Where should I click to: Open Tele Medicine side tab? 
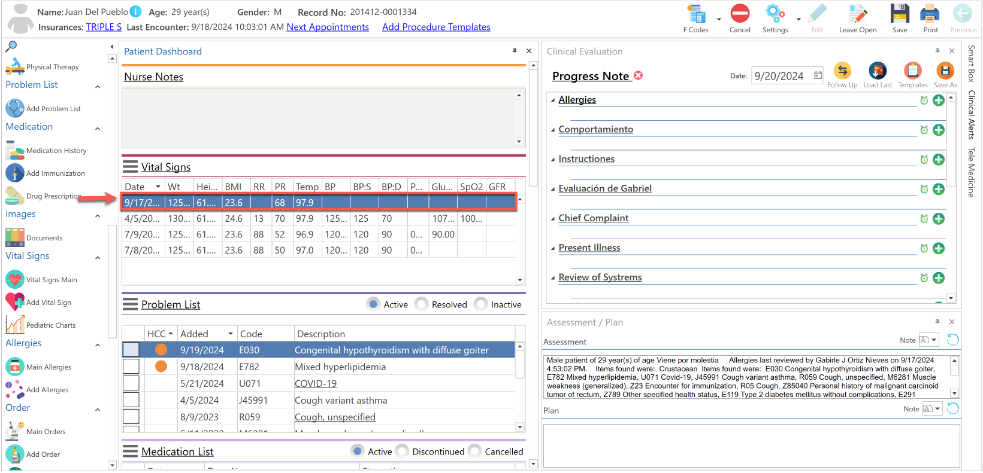[971, 172]
